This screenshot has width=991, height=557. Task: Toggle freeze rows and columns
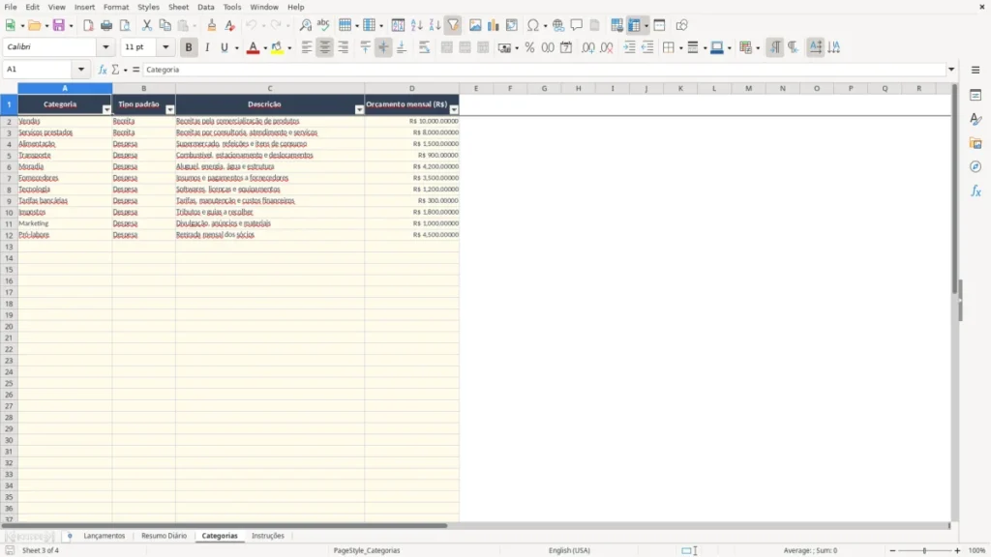tap(634, 25)
